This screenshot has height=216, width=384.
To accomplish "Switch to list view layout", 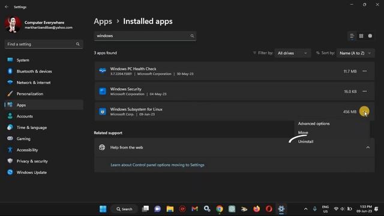I will [352, 36].
